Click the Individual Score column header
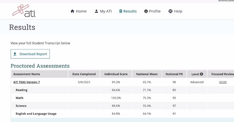This screenshot has width=234, height=122. (116, 74)
